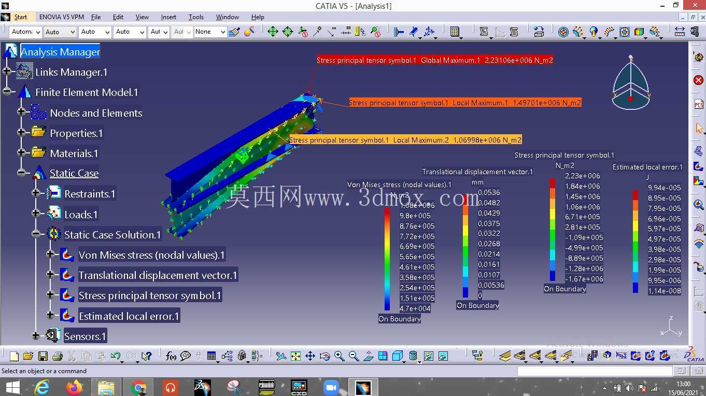Open Zoom from the taskbar
This screenshot has height=396, width=706.
[x=331, y=387]
